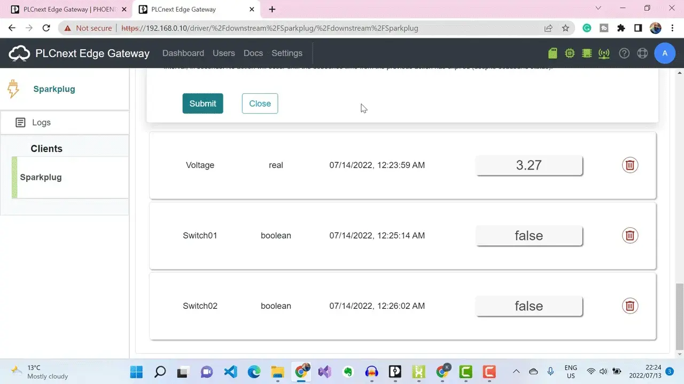The image size is (684, 384).
Task: Open the Dashboard menu
Action: 183,53
